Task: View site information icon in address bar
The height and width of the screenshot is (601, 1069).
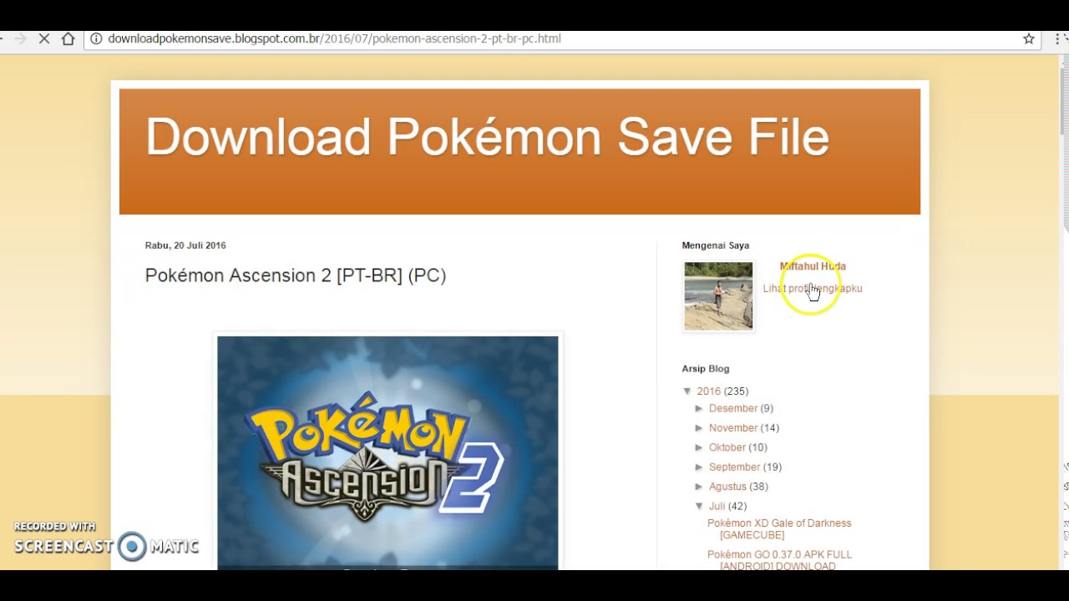Action: (96, 38)
